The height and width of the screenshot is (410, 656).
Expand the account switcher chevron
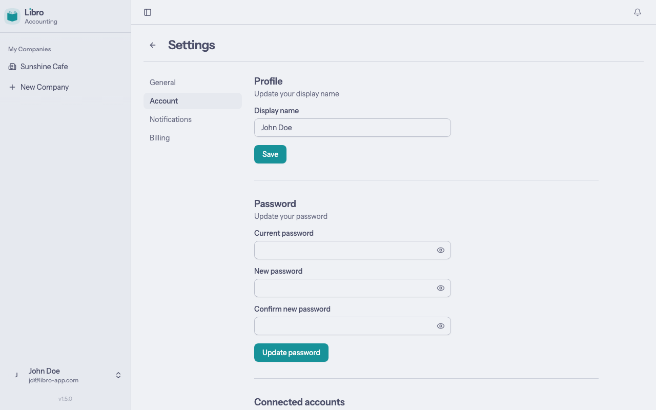pyautogui.click(x=118, y=375)
